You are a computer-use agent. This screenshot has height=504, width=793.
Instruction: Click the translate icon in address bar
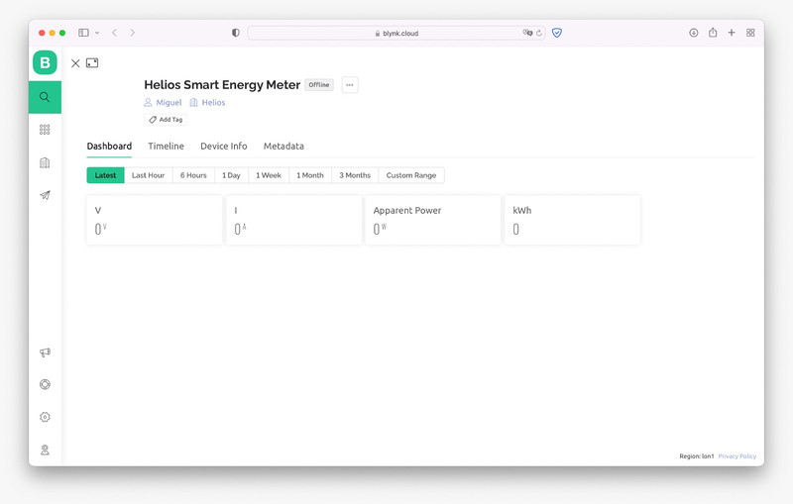tap(527, 33)
